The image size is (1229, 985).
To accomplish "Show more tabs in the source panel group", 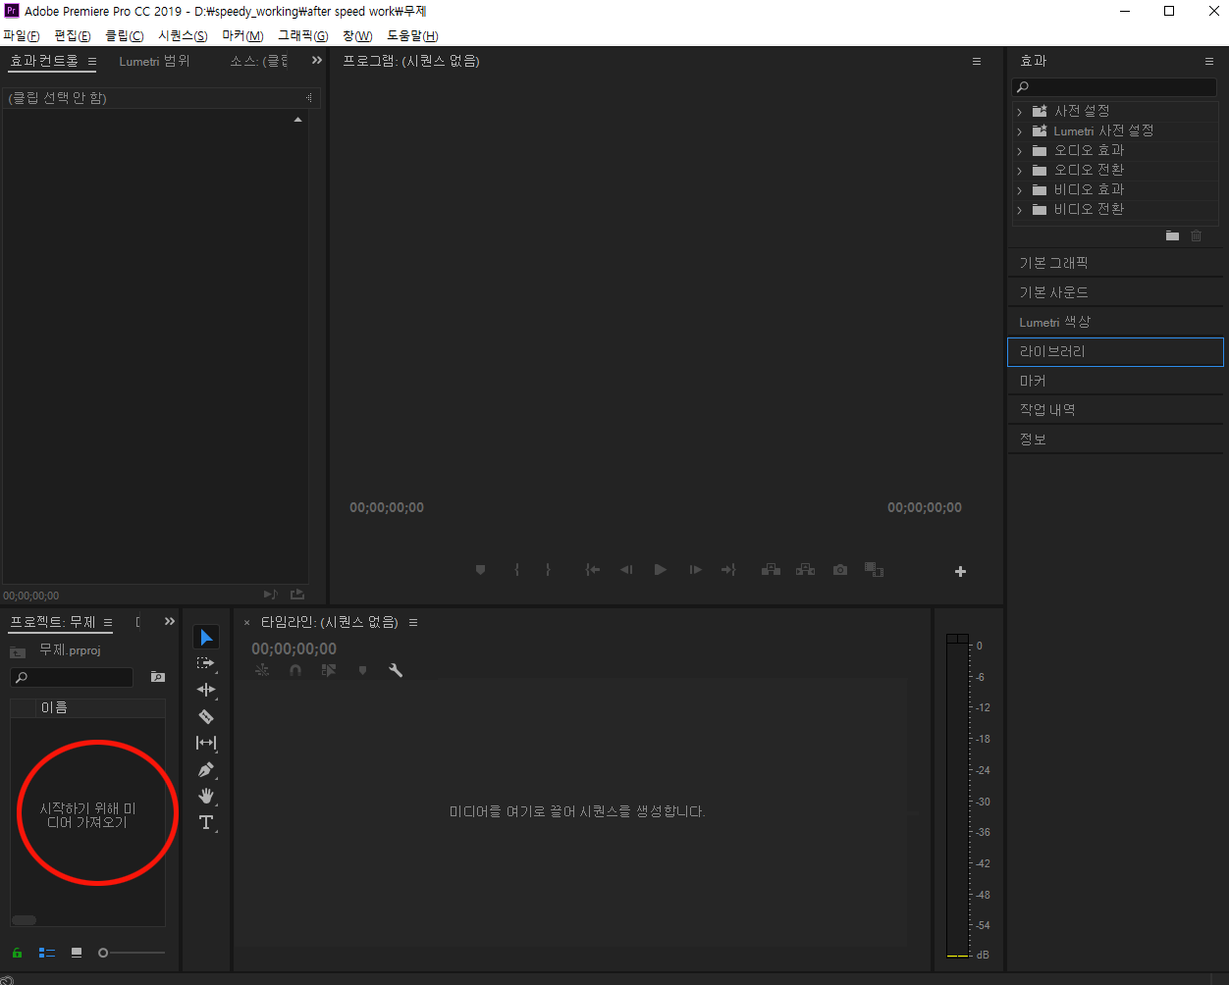I will (x=317, y=61).
